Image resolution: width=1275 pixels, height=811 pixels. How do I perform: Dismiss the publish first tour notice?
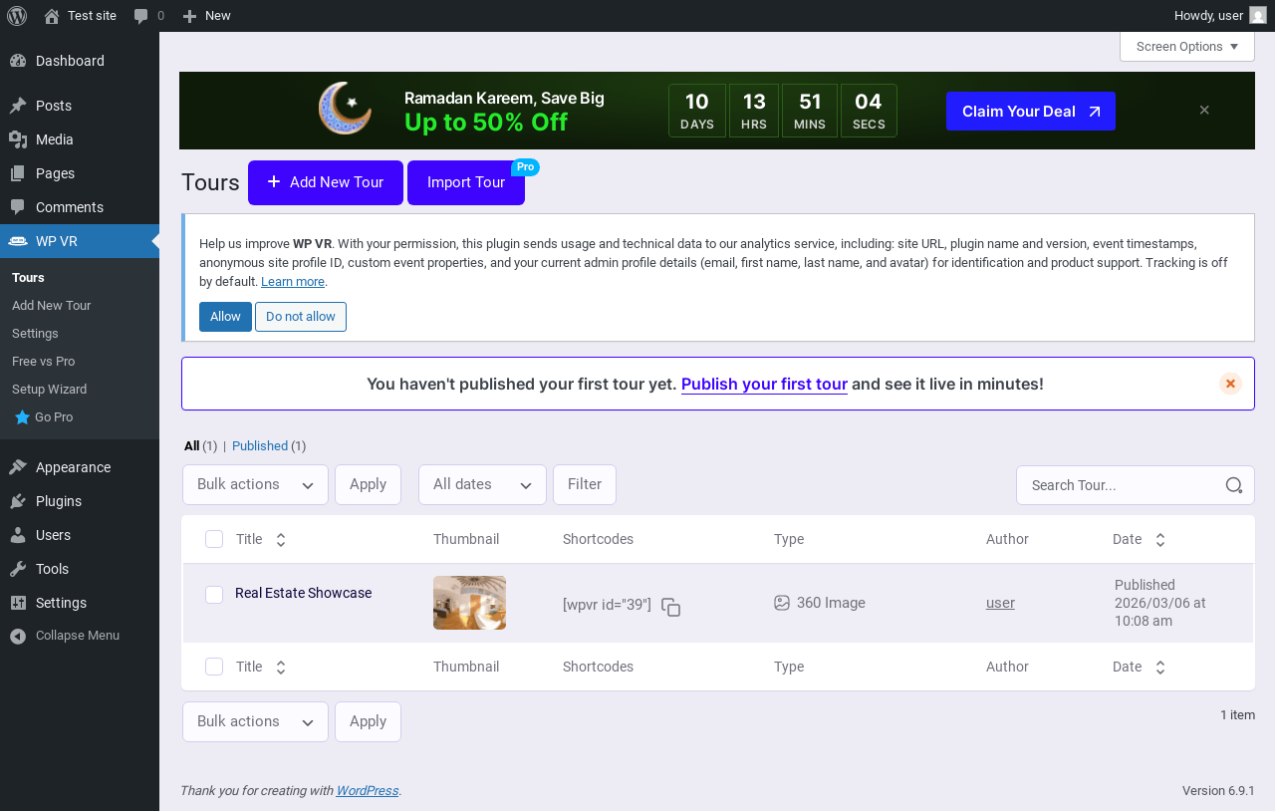click(1230, 384)
